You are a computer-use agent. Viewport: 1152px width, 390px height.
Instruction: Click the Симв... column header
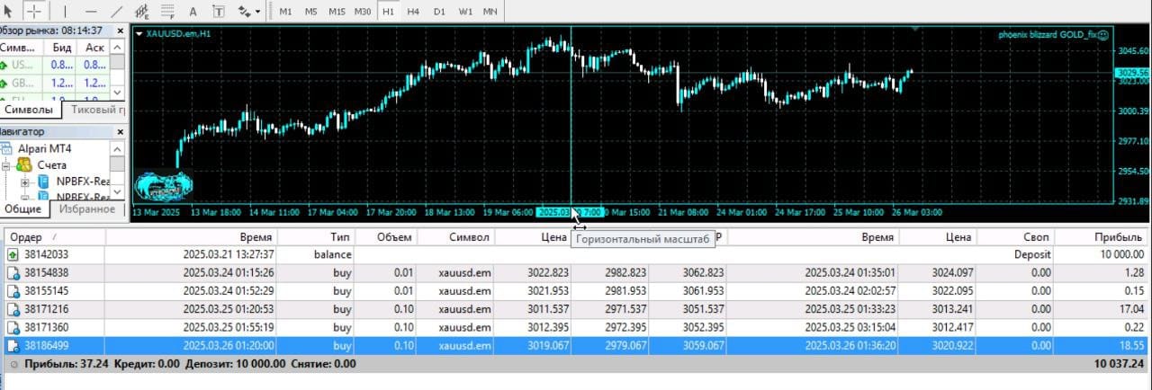tap(23, 48)
